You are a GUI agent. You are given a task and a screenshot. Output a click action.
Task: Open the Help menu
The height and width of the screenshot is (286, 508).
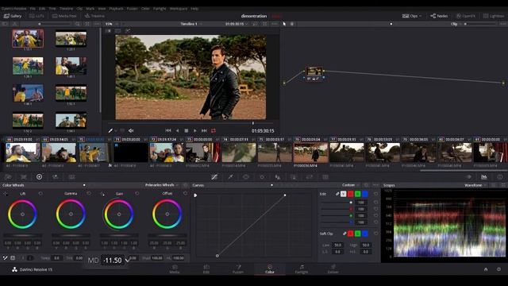coord(194,9)
